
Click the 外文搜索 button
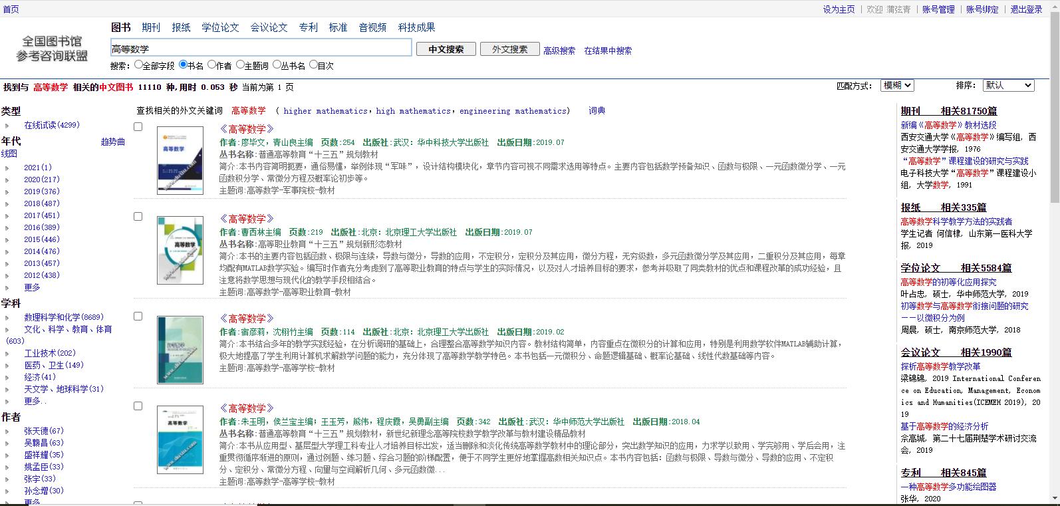pos(510,49)
